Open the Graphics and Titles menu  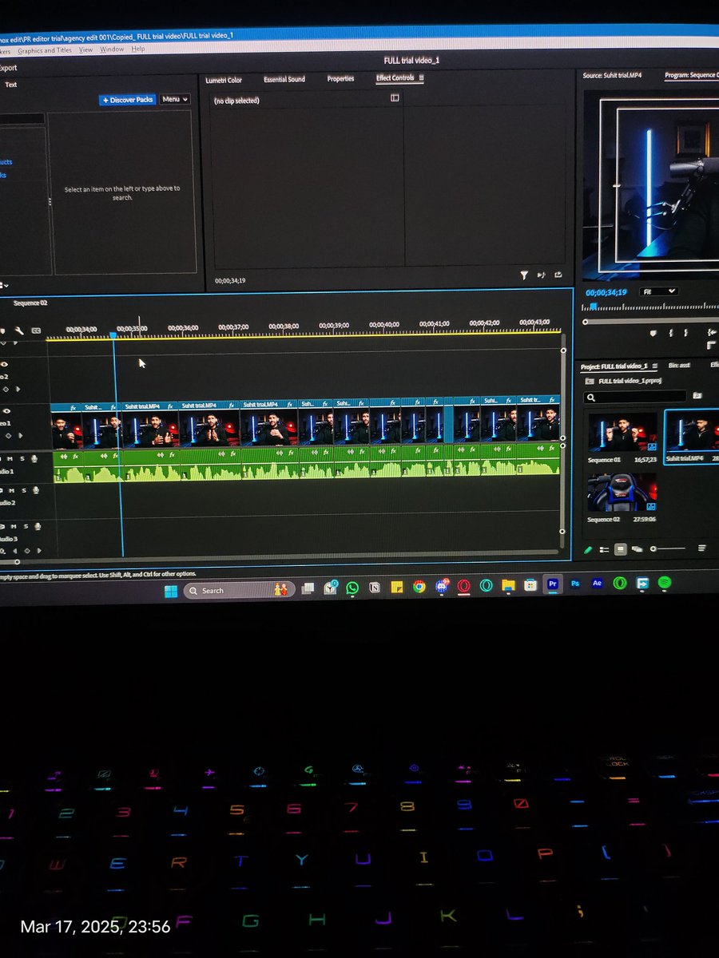(x=45, y=50)
